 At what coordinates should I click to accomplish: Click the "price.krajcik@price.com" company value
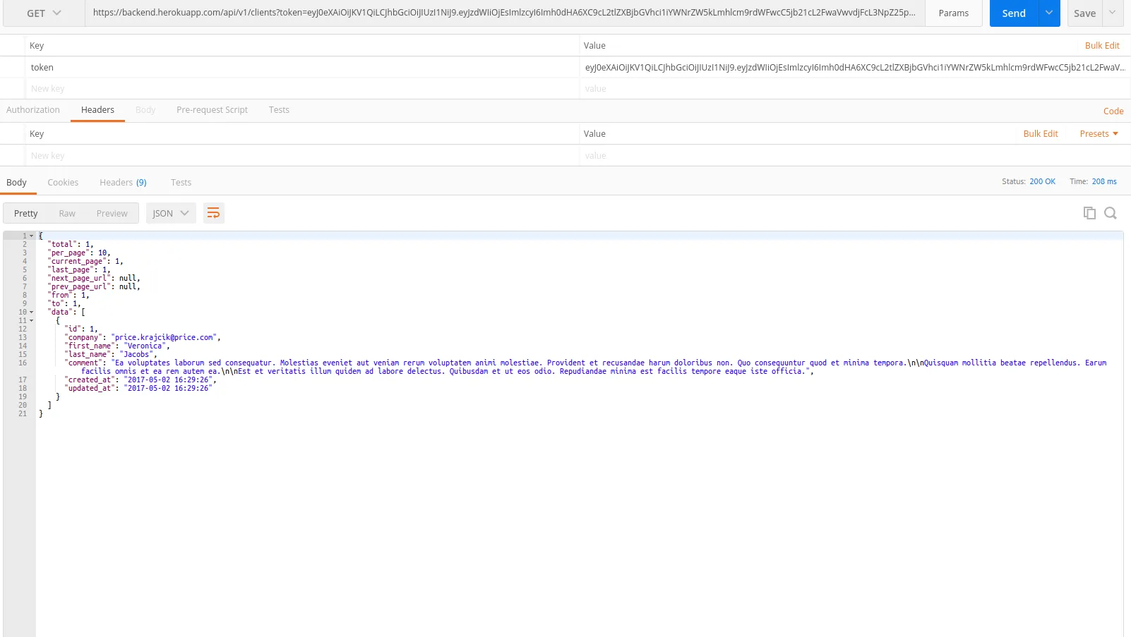pyautogui.click(x=163, y=337)
